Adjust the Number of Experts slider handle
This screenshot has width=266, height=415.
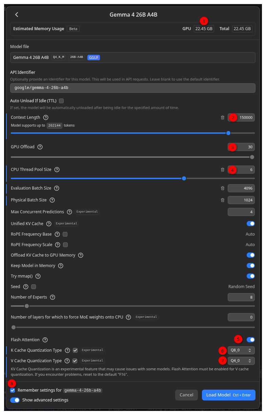click(27, 306)
